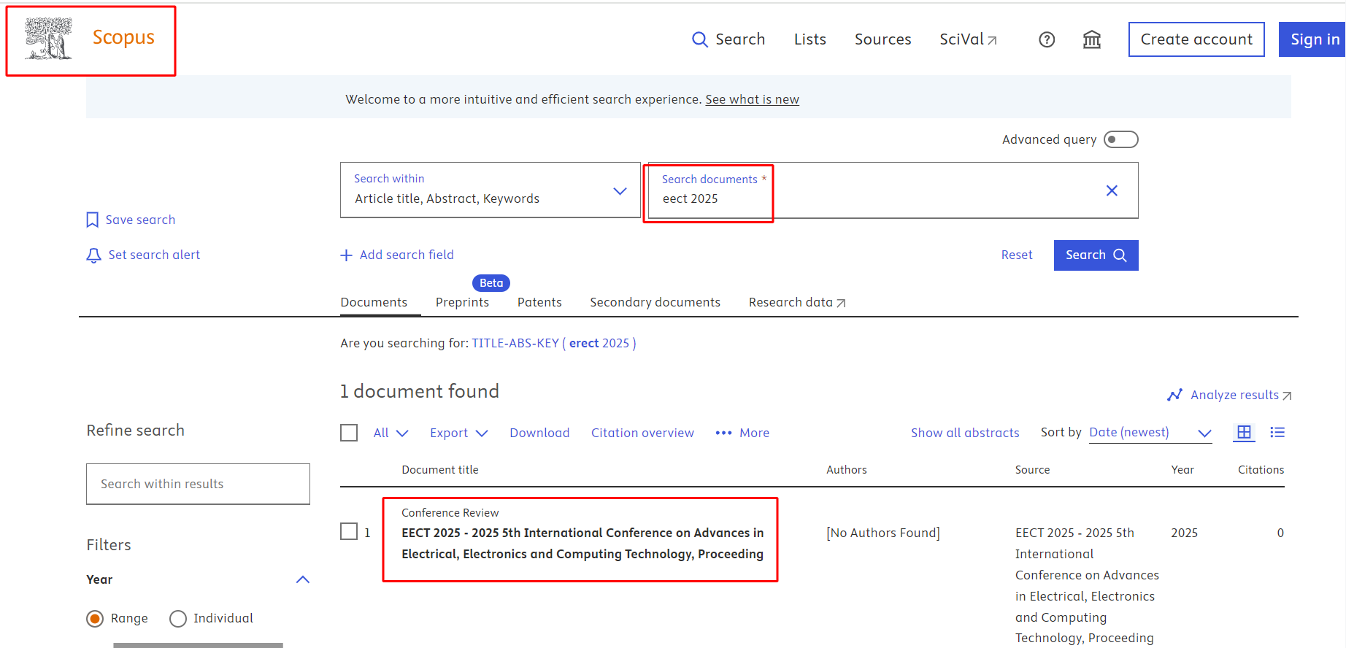Viewport: 1346px width, 648px height.
Task: Open Lists in the header
Action: click(810, 39)
